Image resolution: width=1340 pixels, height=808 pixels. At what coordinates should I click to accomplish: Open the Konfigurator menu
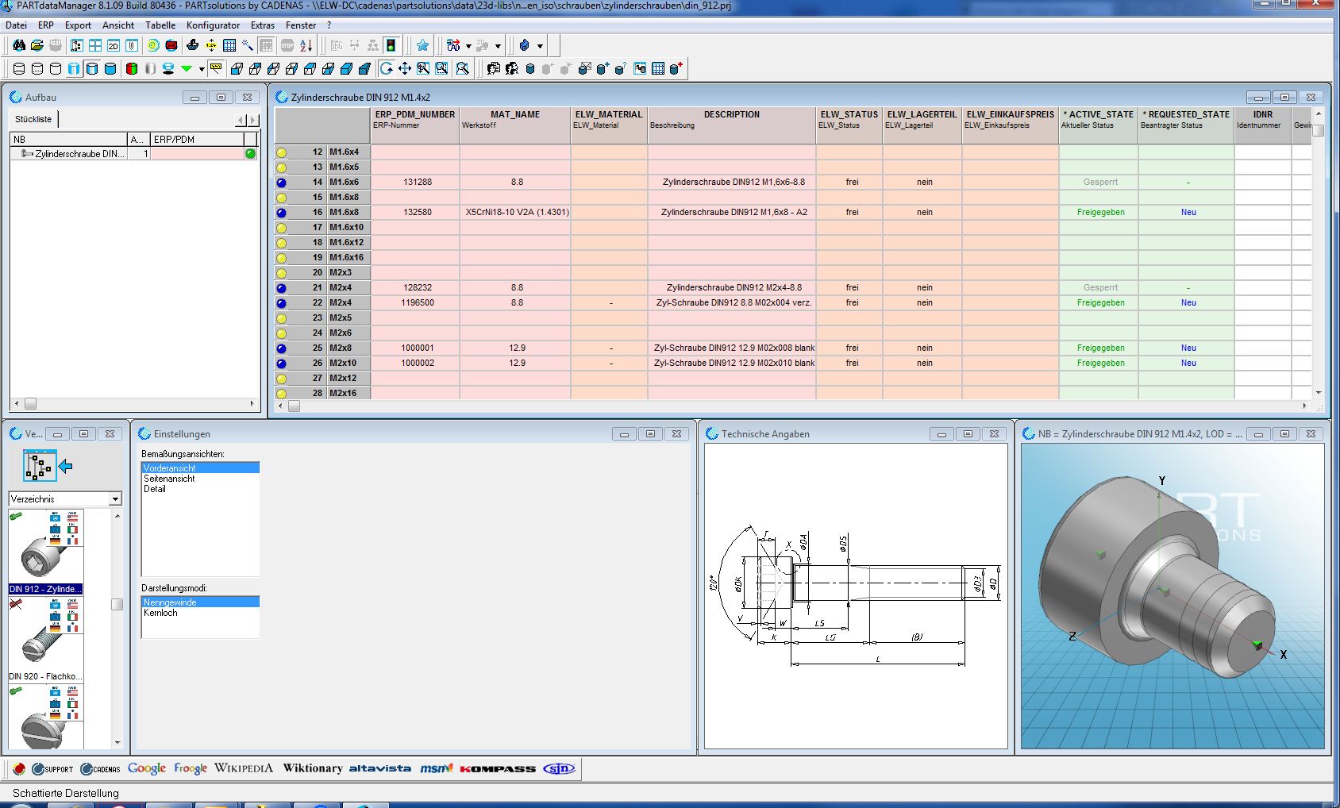pyautogui.click(x=213, y=25)
